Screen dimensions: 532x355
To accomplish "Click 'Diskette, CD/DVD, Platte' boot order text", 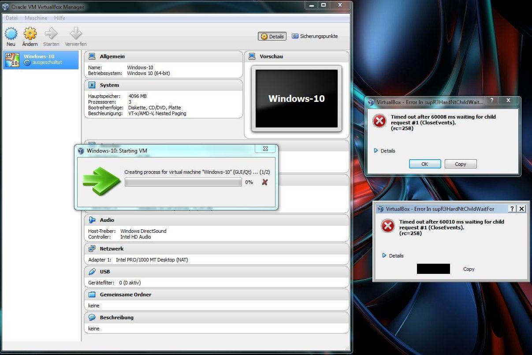I will (155, 108).
